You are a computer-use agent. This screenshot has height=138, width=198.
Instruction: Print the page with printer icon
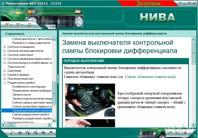tap(51, 133)
